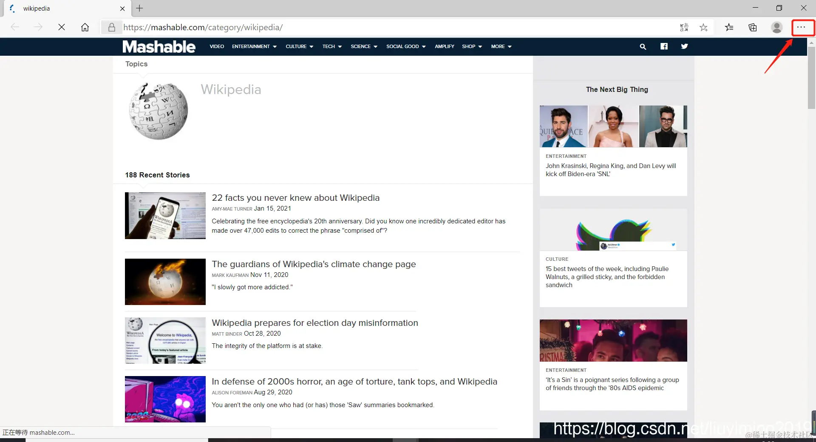Open 'Wikipedia prepares for election day misinformation'
This screenshot has height=442, width=816.
tap(315, 323)
